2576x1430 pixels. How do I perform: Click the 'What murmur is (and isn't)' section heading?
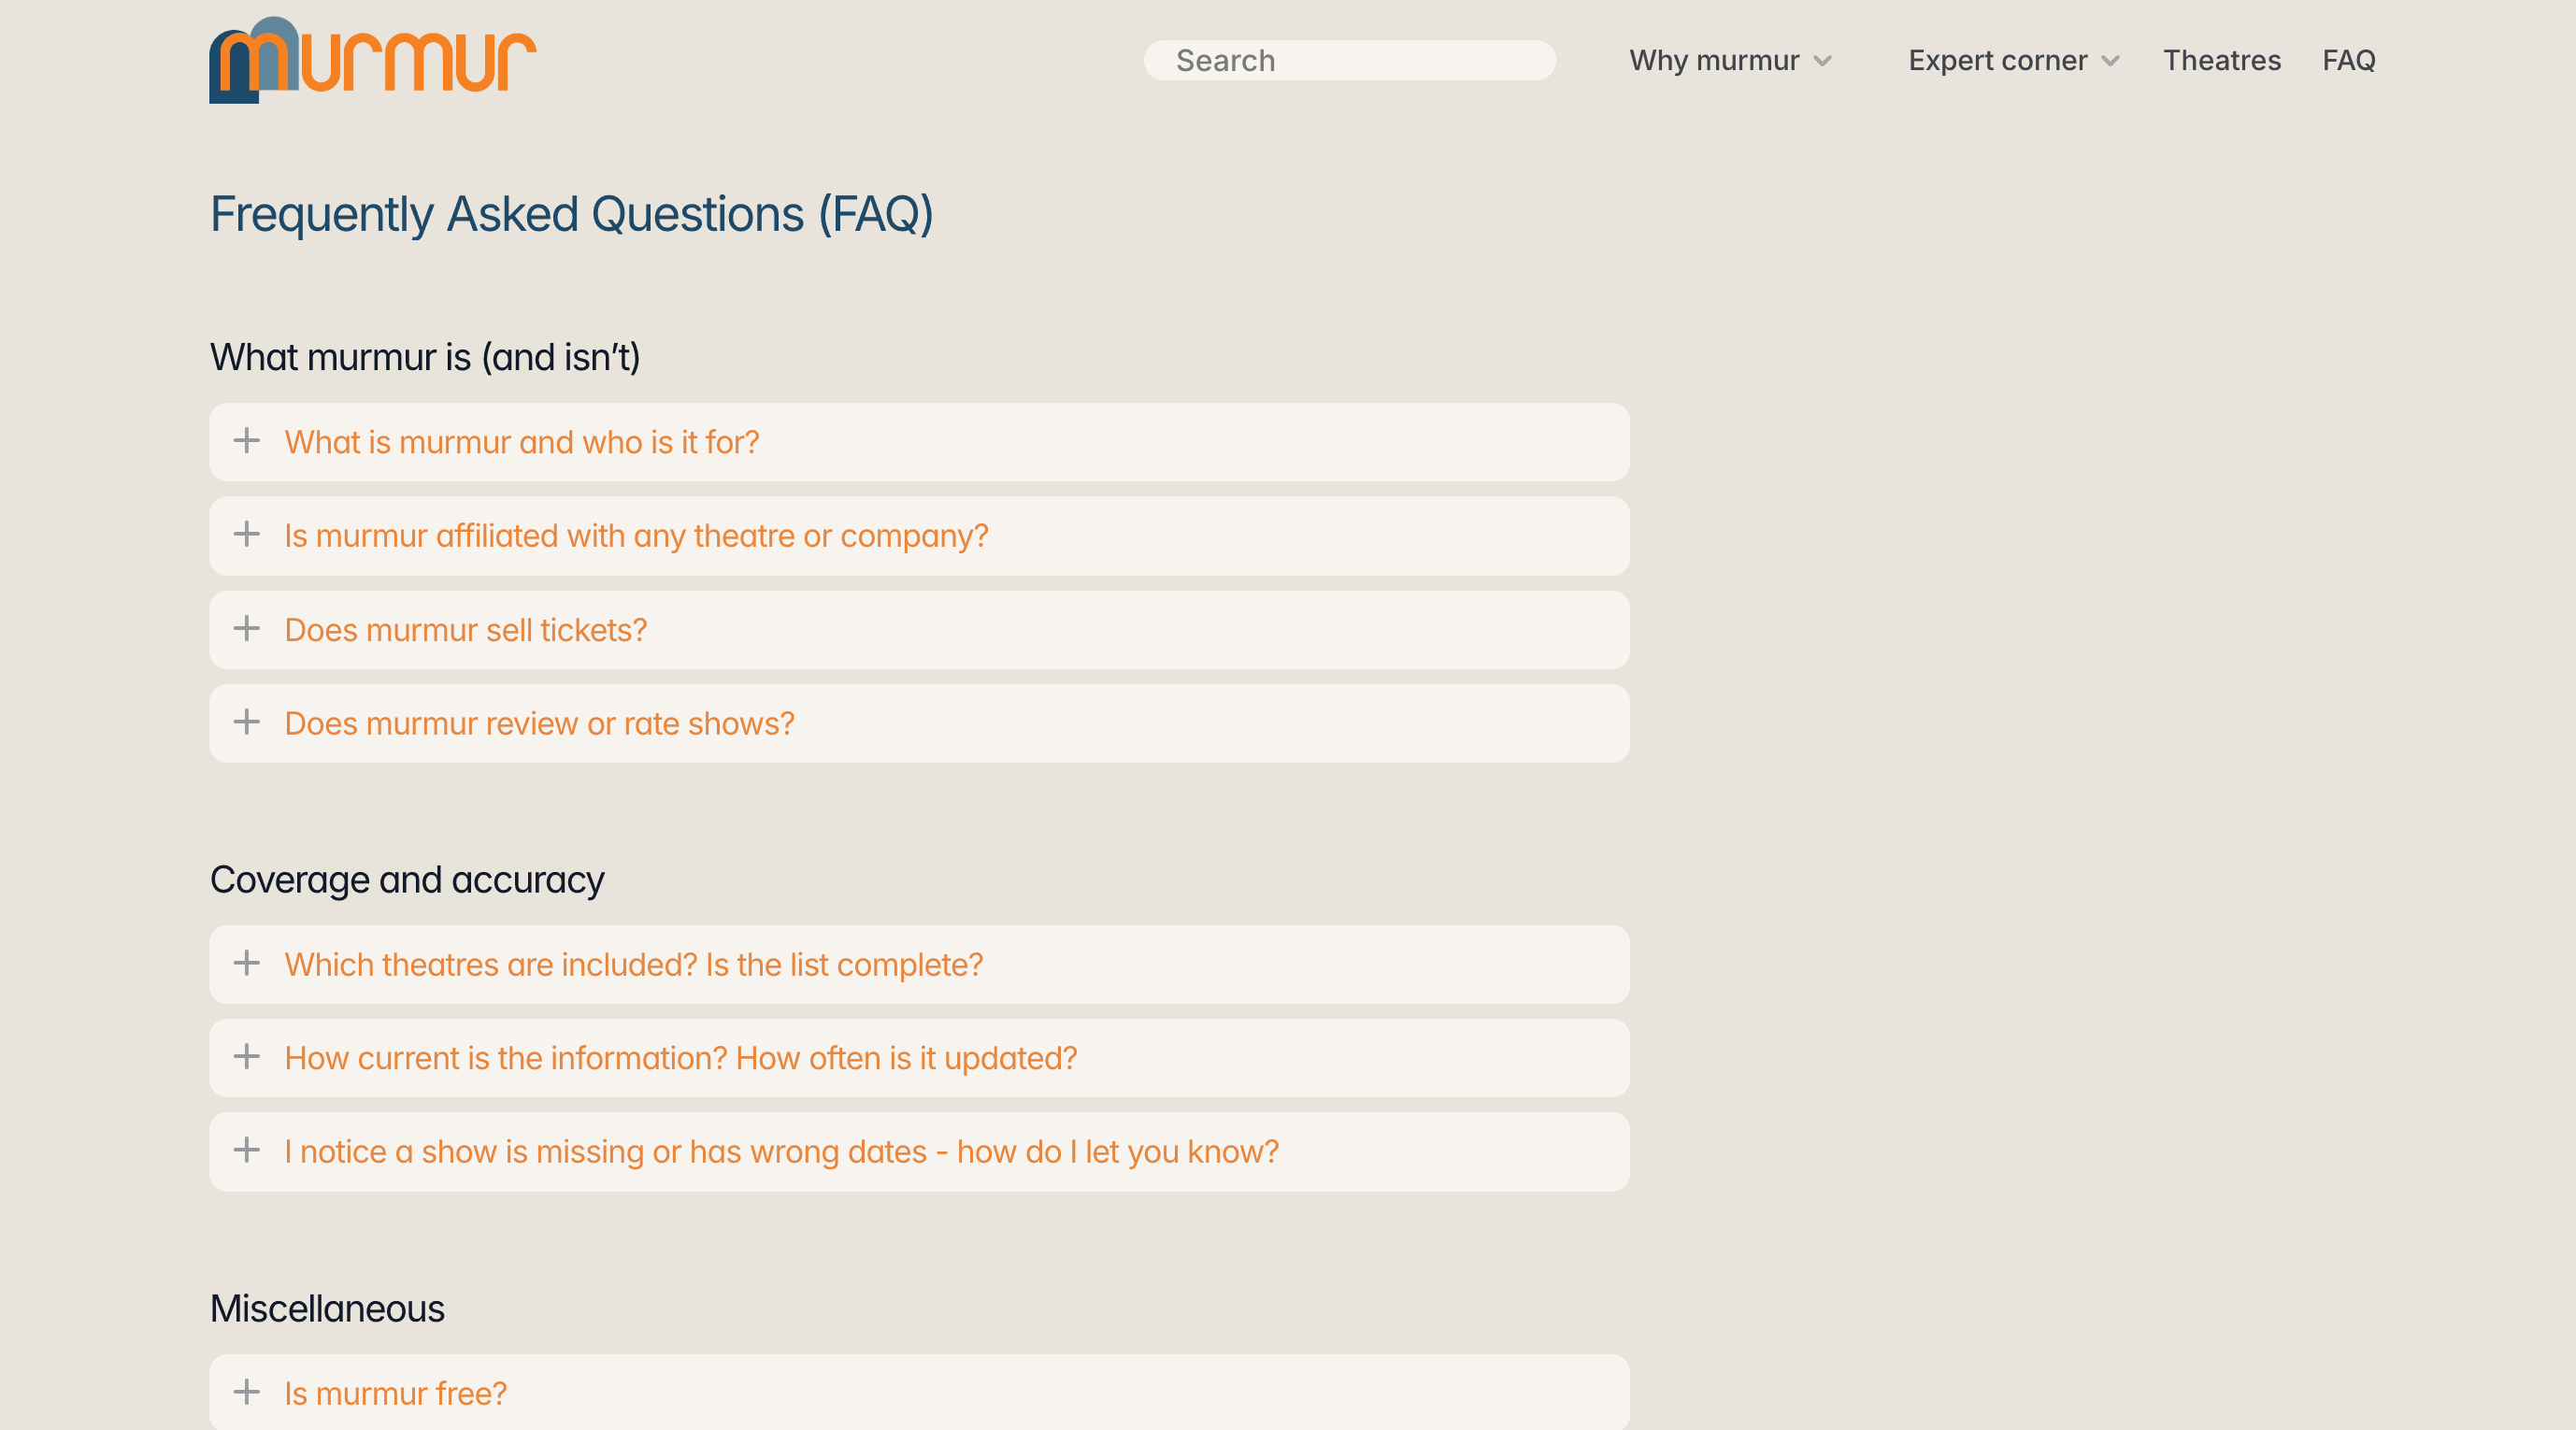pos(425,357)
